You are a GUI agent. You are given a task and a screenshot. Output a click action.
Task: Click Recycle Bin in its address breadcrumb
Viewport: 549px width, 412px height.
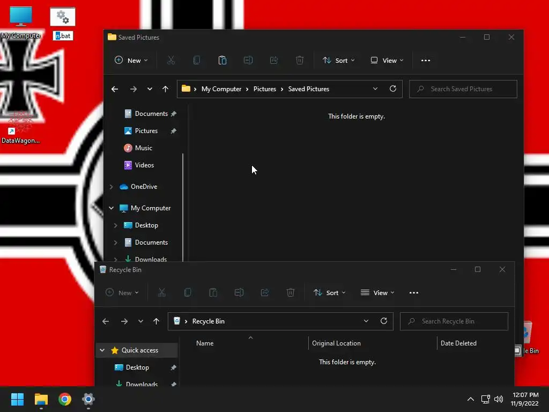point(209,321)
